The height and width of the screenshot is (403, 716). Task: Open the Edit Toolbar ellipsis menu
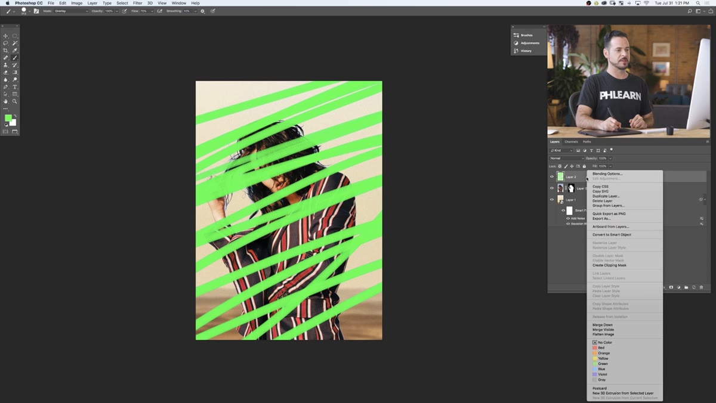(6, 108)
